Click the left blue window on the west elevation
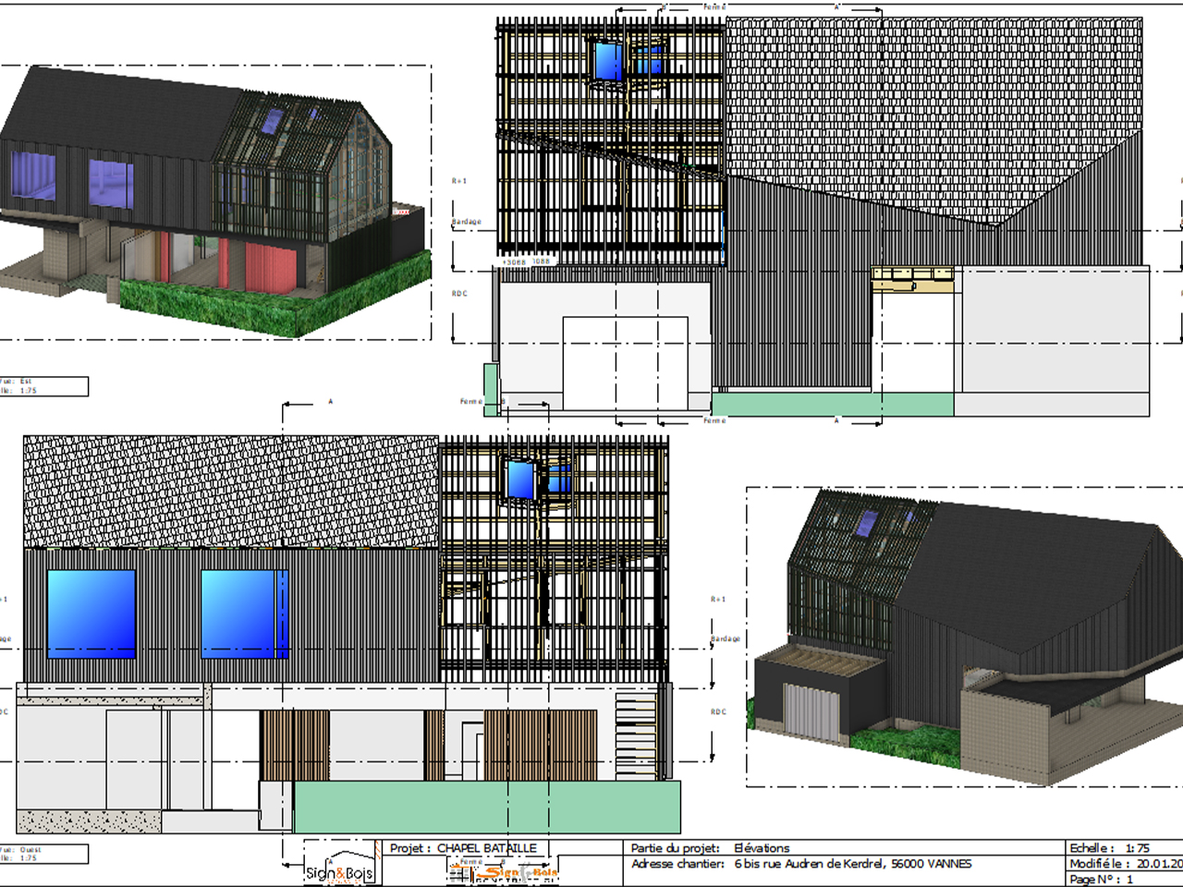Viewport: 1183px width, 887px height. click(91, 614)
